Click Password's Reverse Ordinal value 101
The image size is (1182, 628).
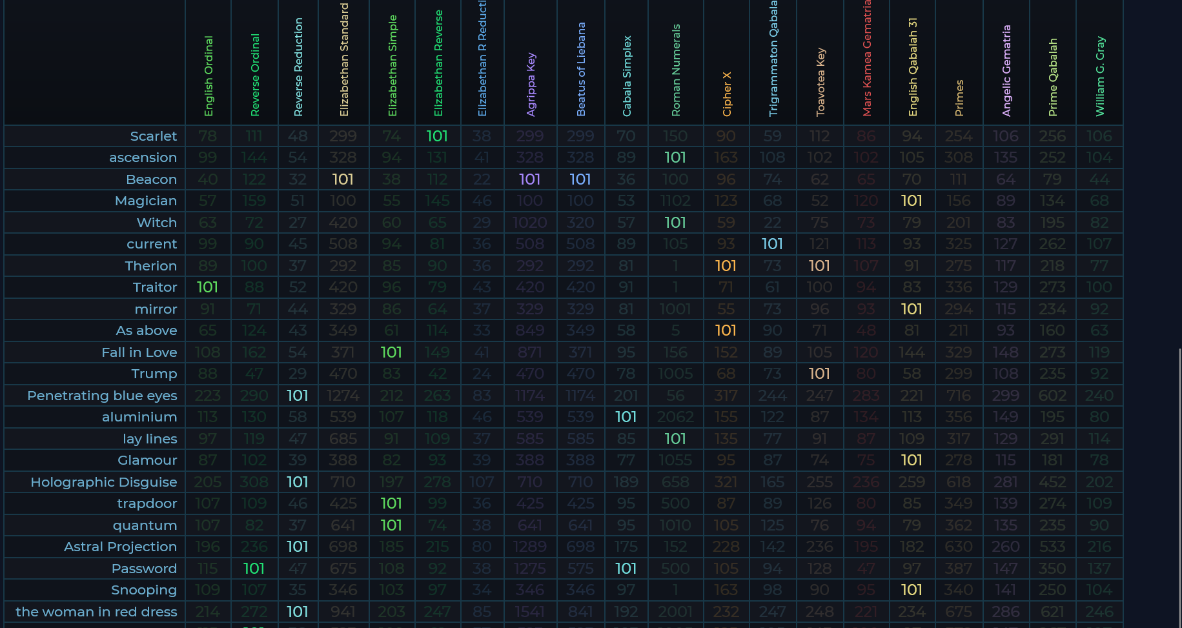pyautogui.click(x=254, y=569)
